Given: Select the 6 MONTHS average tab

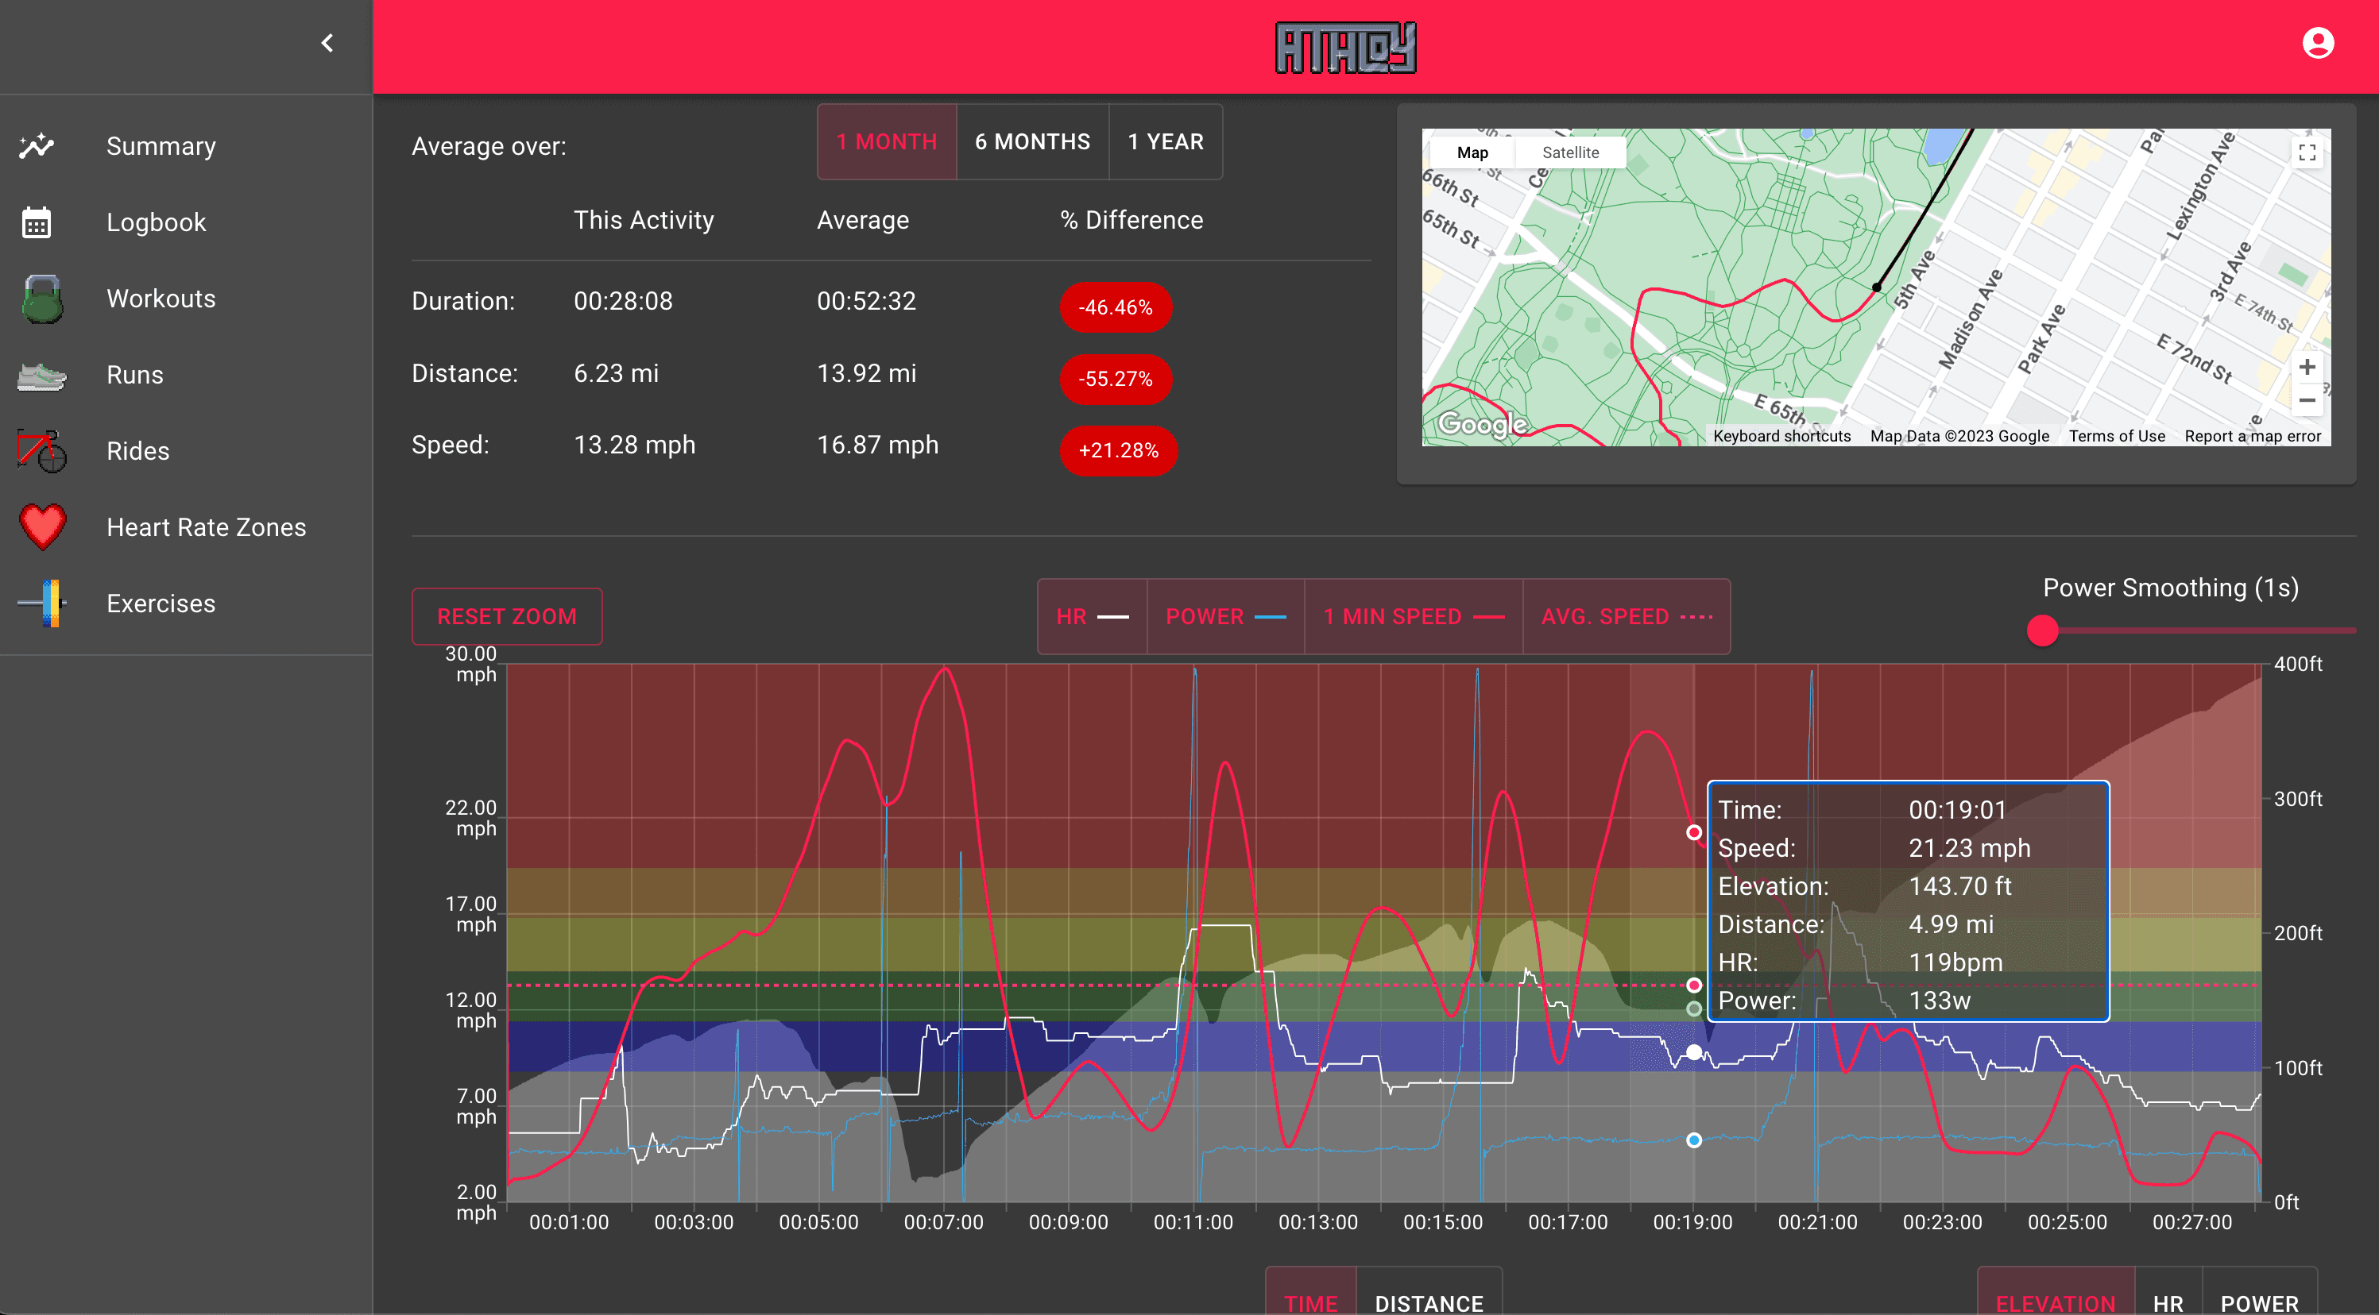Looking at the screenshot, I should [x=1031, y=142].
